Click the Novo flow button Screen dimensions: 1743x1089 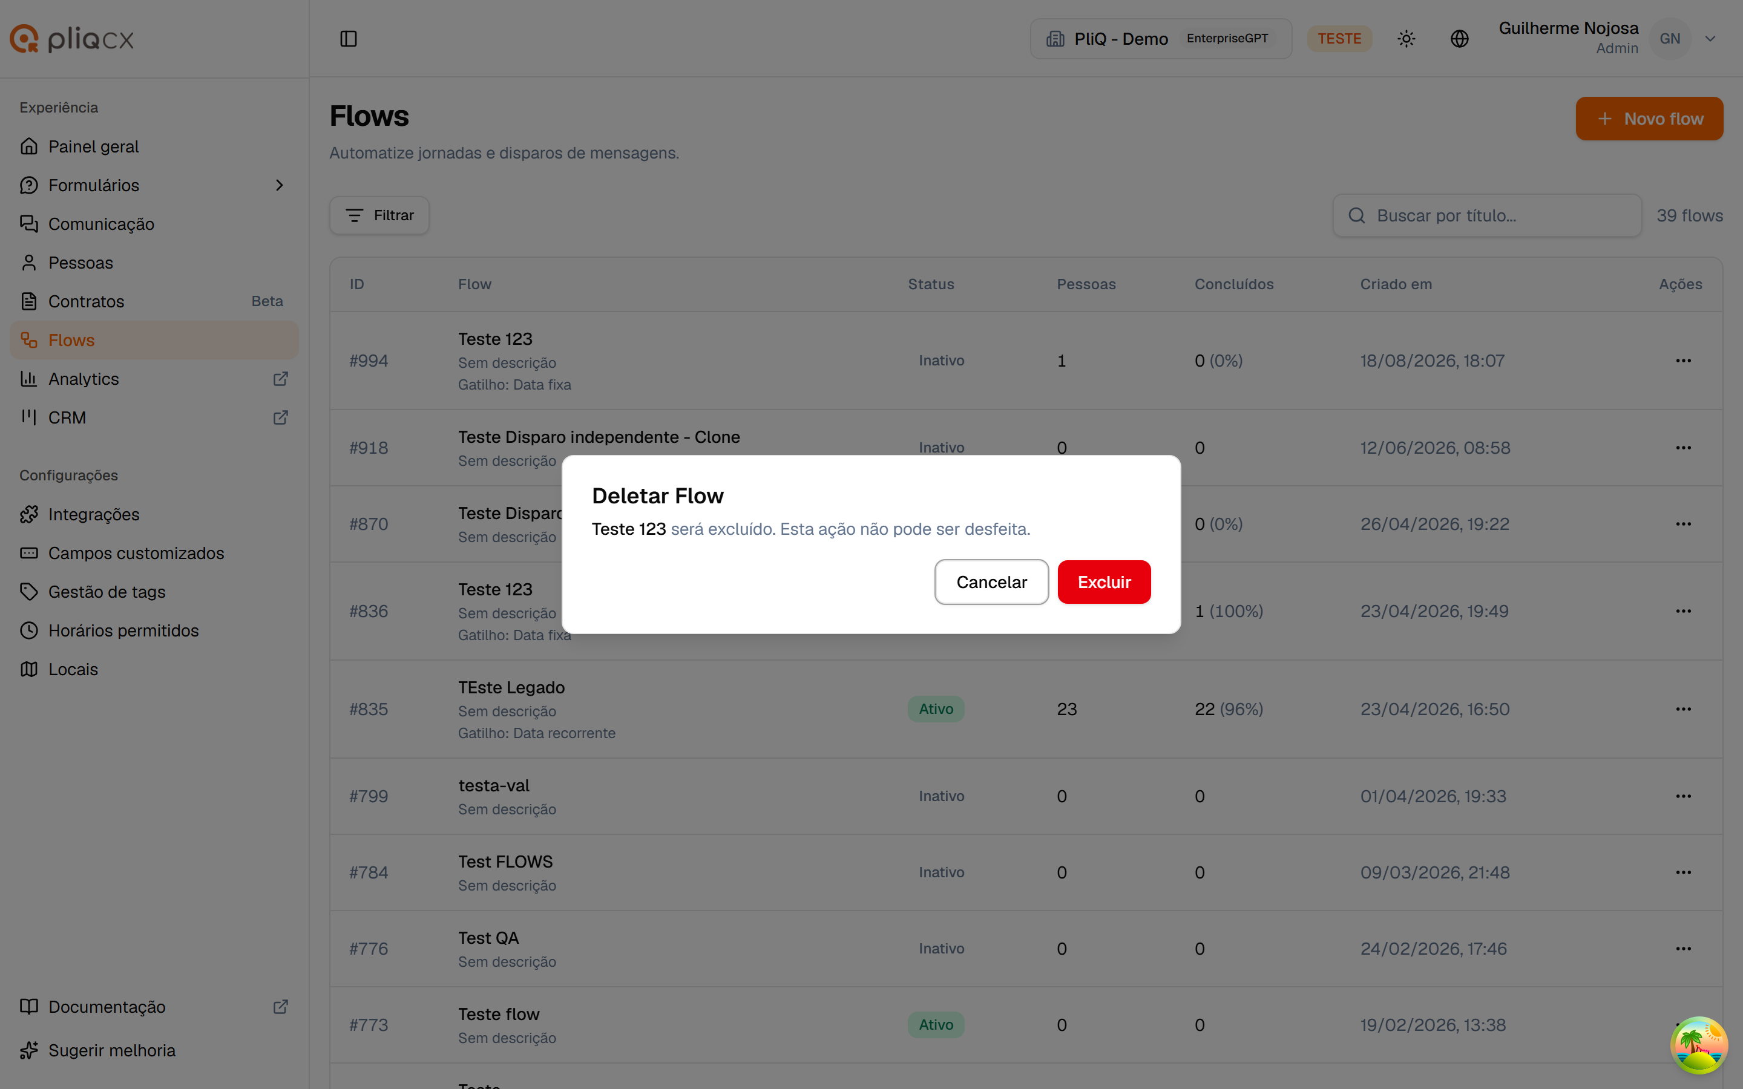[x=1649, y=119]
